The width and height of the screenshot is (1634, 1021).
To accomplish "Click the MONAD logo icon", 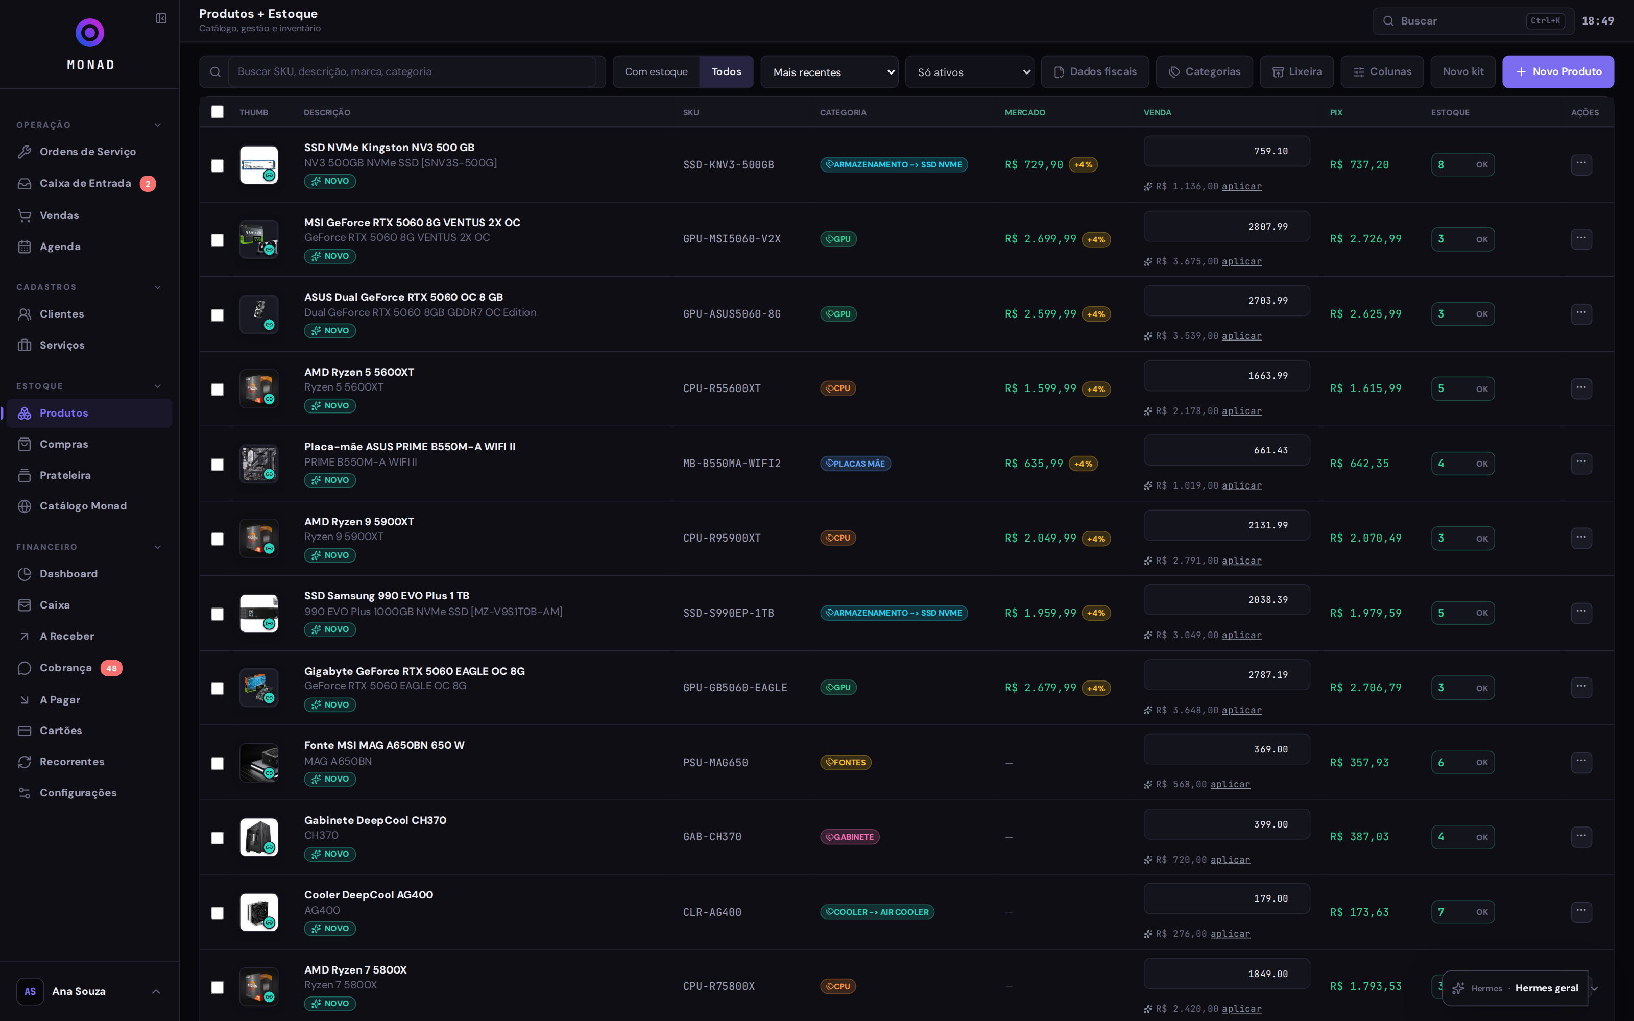I will point(90,32).
